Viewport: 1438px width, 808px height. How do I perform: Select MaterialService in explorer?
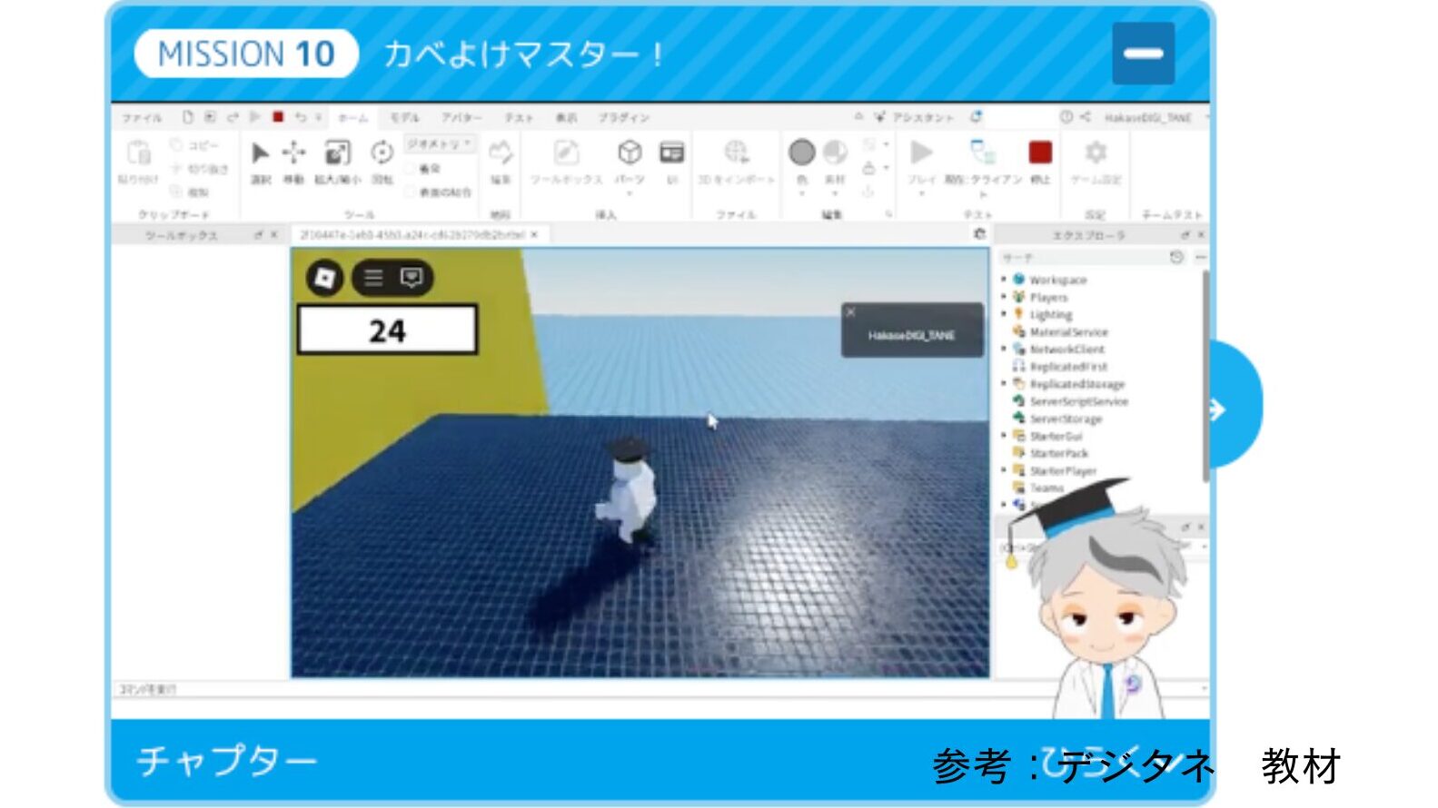pyautogui.click(x=1068, y=332)
